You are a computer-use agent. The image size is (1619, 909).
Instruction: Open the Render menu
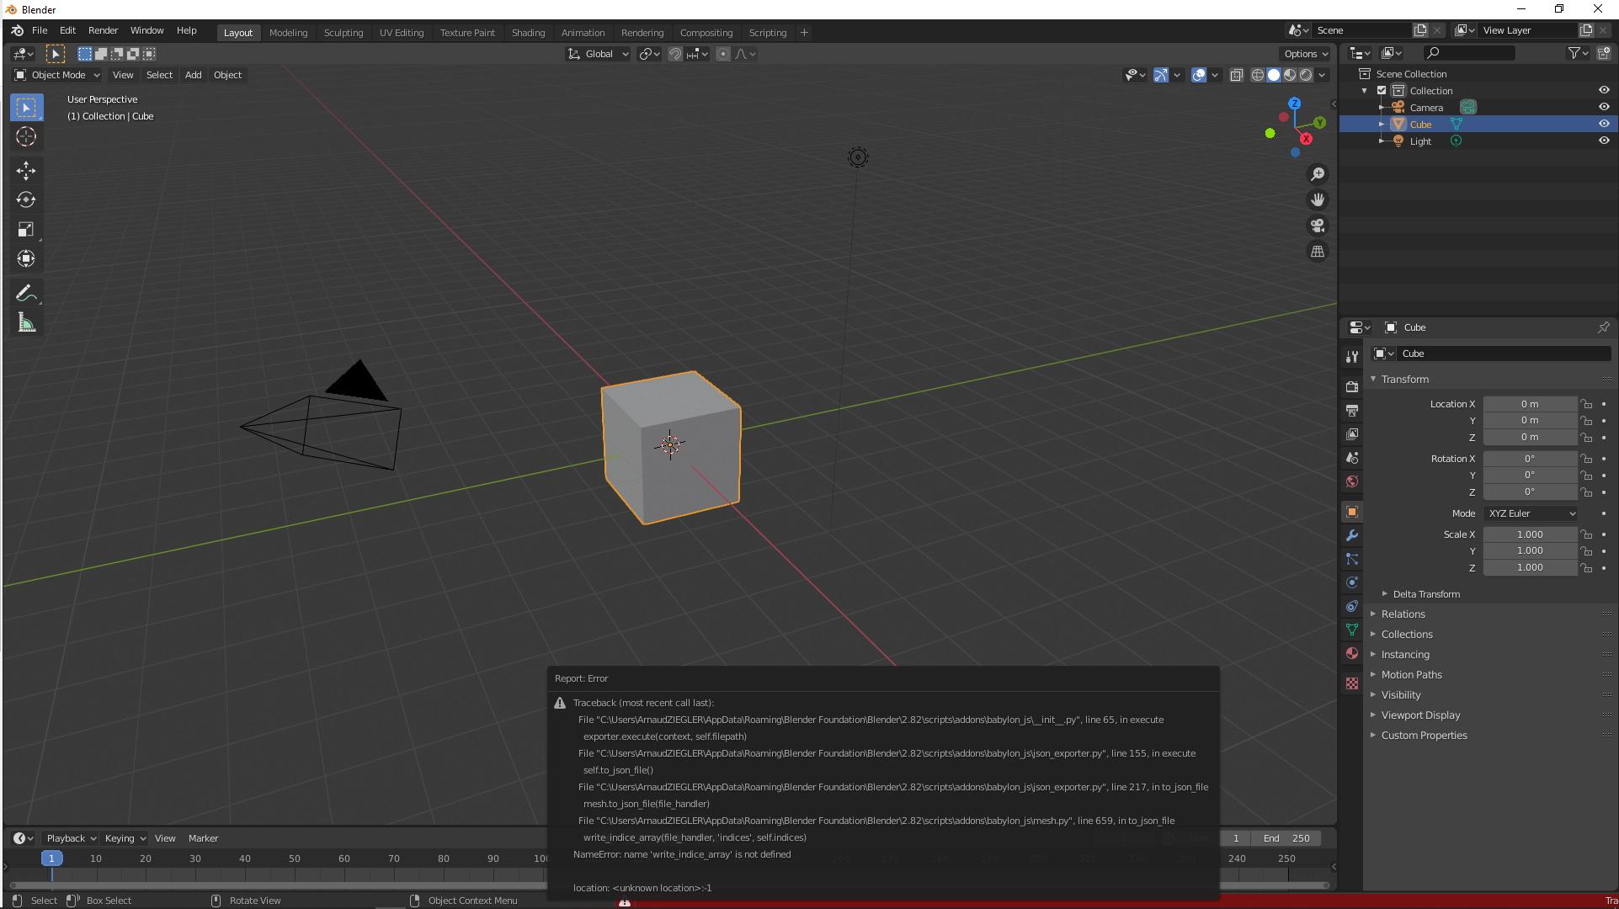click(x=103, y=30)
